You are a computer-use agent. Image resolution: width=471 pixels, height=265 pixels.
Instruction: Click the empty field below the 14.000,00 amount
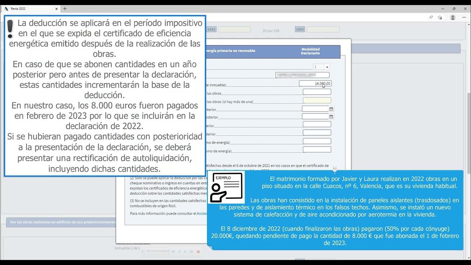click(x=317, y=92)
